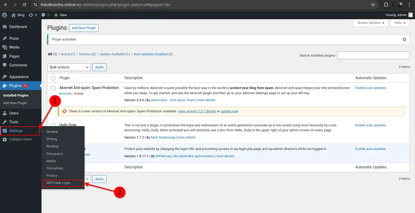This screenshot has width=415, height=213.
Task: Visit site via Blog home icon
Action: tap(13, 15)
